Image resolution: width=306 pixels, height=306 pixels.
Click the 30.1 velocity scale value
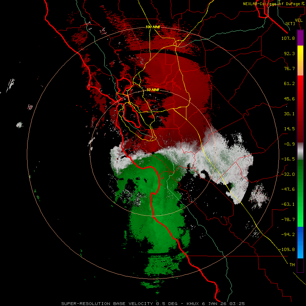(289, 114)
